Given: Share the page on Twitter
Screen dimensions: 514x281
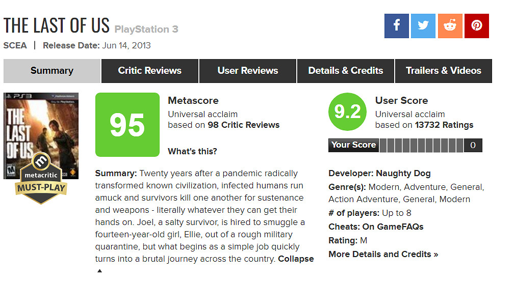Looking at the screenshot, I should pos(423,26).
